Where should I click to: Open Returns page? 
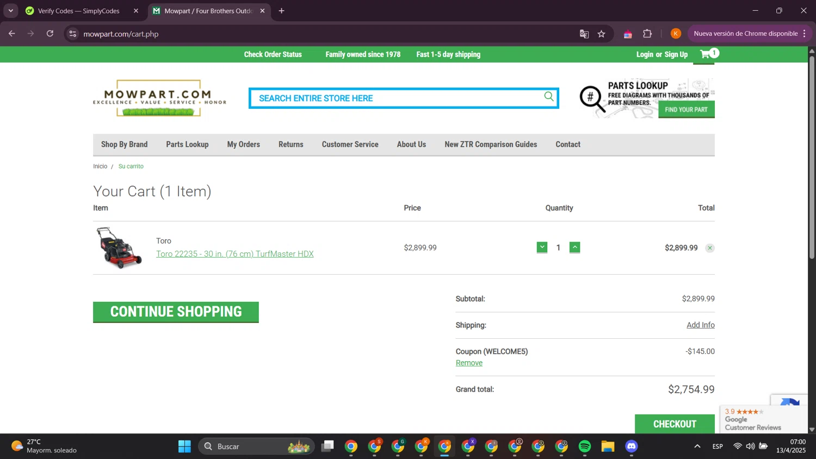[290, 145]
